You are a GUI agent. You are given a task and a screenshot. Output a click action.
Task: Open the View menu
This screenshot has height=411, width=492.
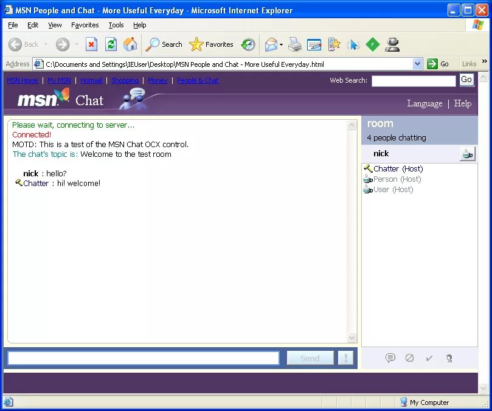(x=55, y=25)
